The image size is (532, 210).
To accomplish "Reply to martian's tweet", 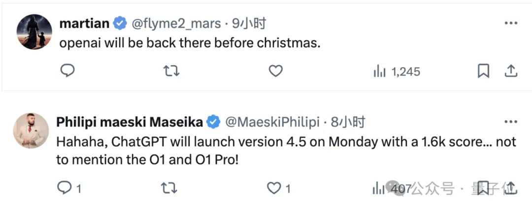I will click(x=67, y=71).
